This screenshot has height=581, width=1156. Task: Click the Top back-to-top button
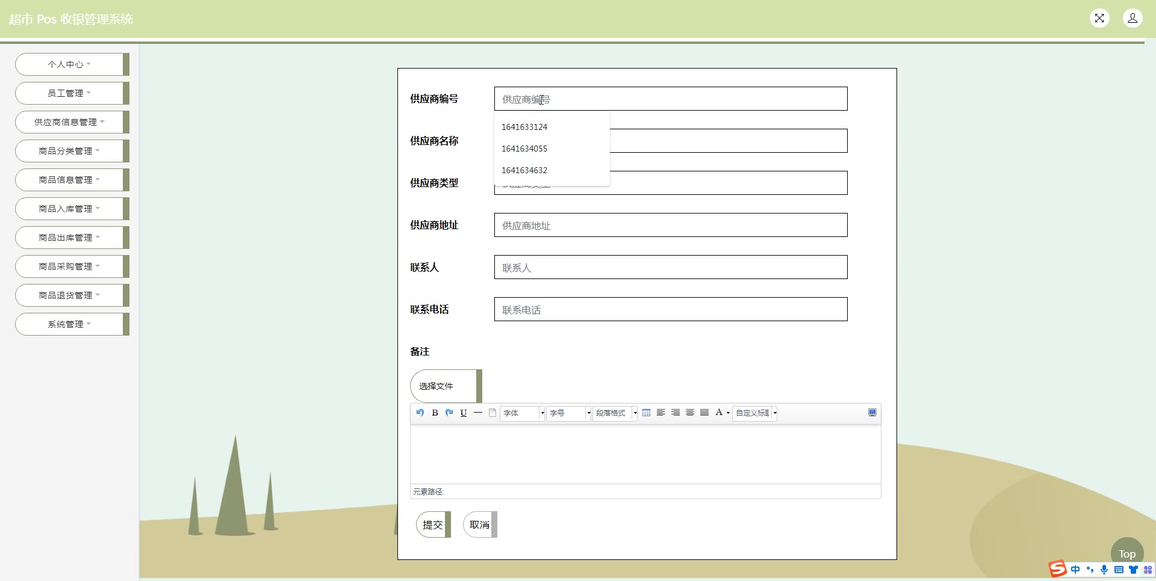[x=1127, y=553]
